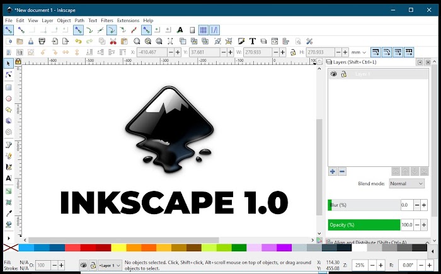Select the Node edit tool

tap(8, 75)
